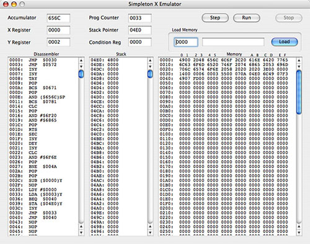Screen dimensions: 310x244
Task: Click memory word 4907 in row 0040
Action: [185, 78]
